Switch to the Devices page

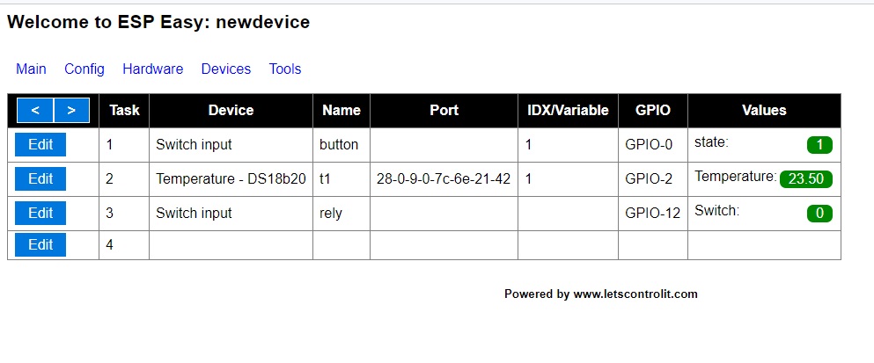tap(226, 69)
